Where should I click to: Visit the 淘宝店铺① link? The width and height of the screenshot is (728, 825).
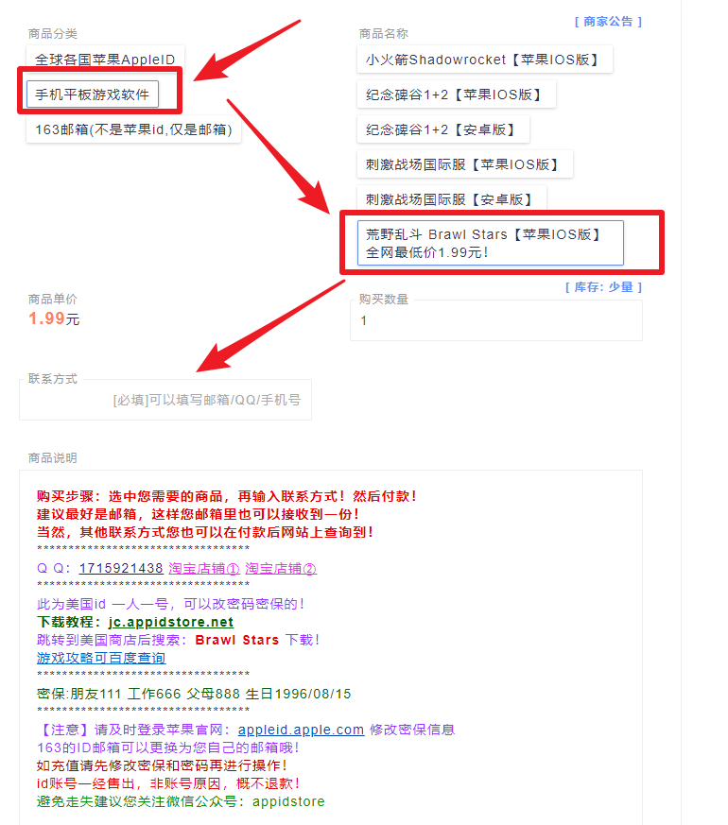point(203,569)
